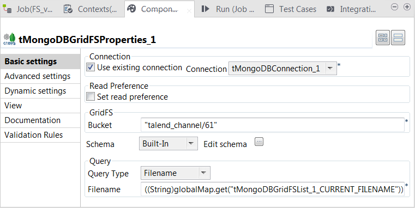Click the tMongoDBGridFSProperties_1 title
This screenshot has width=415, height=208.
tap(87, 40)
